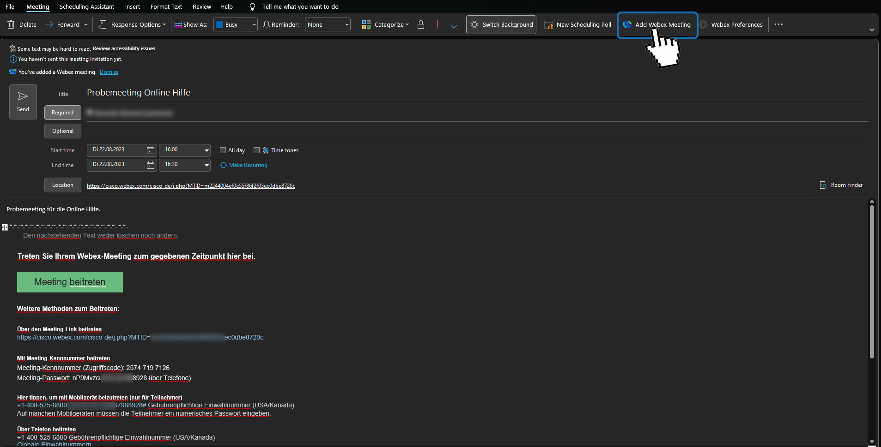Open the End time calendar picker icon
The image size is (881, 447).
(x=151, y=165)
